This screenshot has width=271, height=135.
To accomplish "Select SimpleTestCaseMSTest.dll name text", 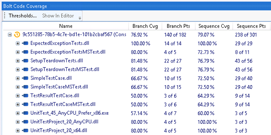I will point(59,87).
